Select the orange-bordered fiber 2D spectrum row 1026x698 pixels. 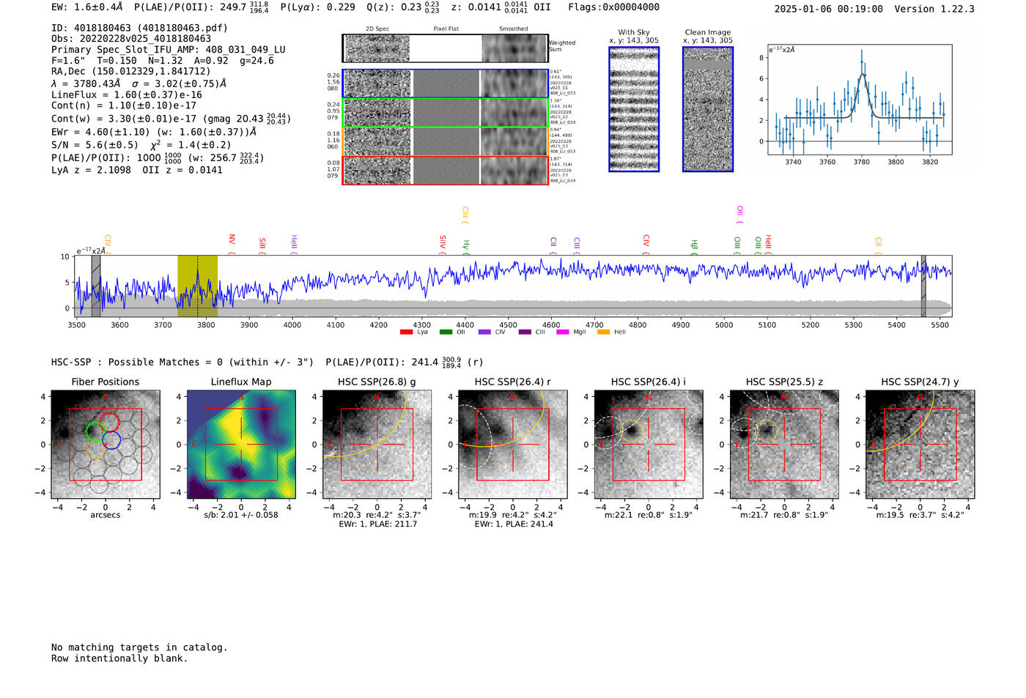point(446,141)
